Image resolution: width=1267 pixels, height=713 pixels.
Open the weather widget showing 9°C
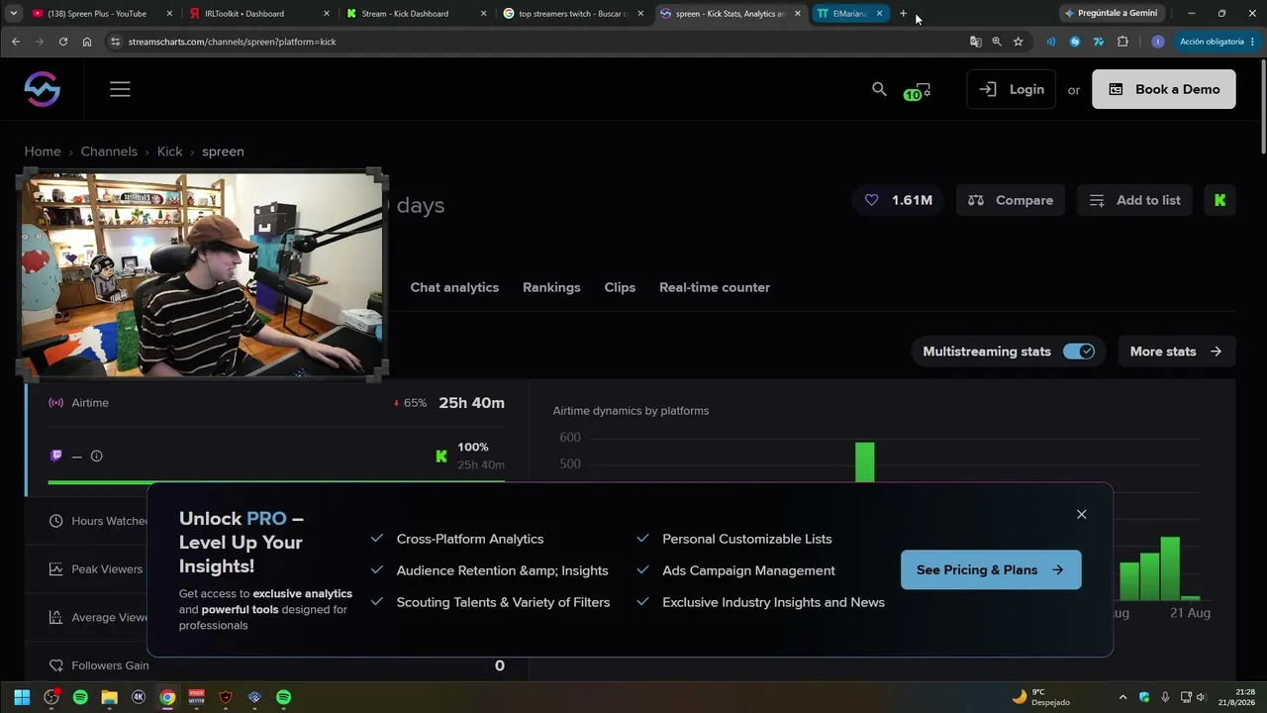coord(1040,697)
